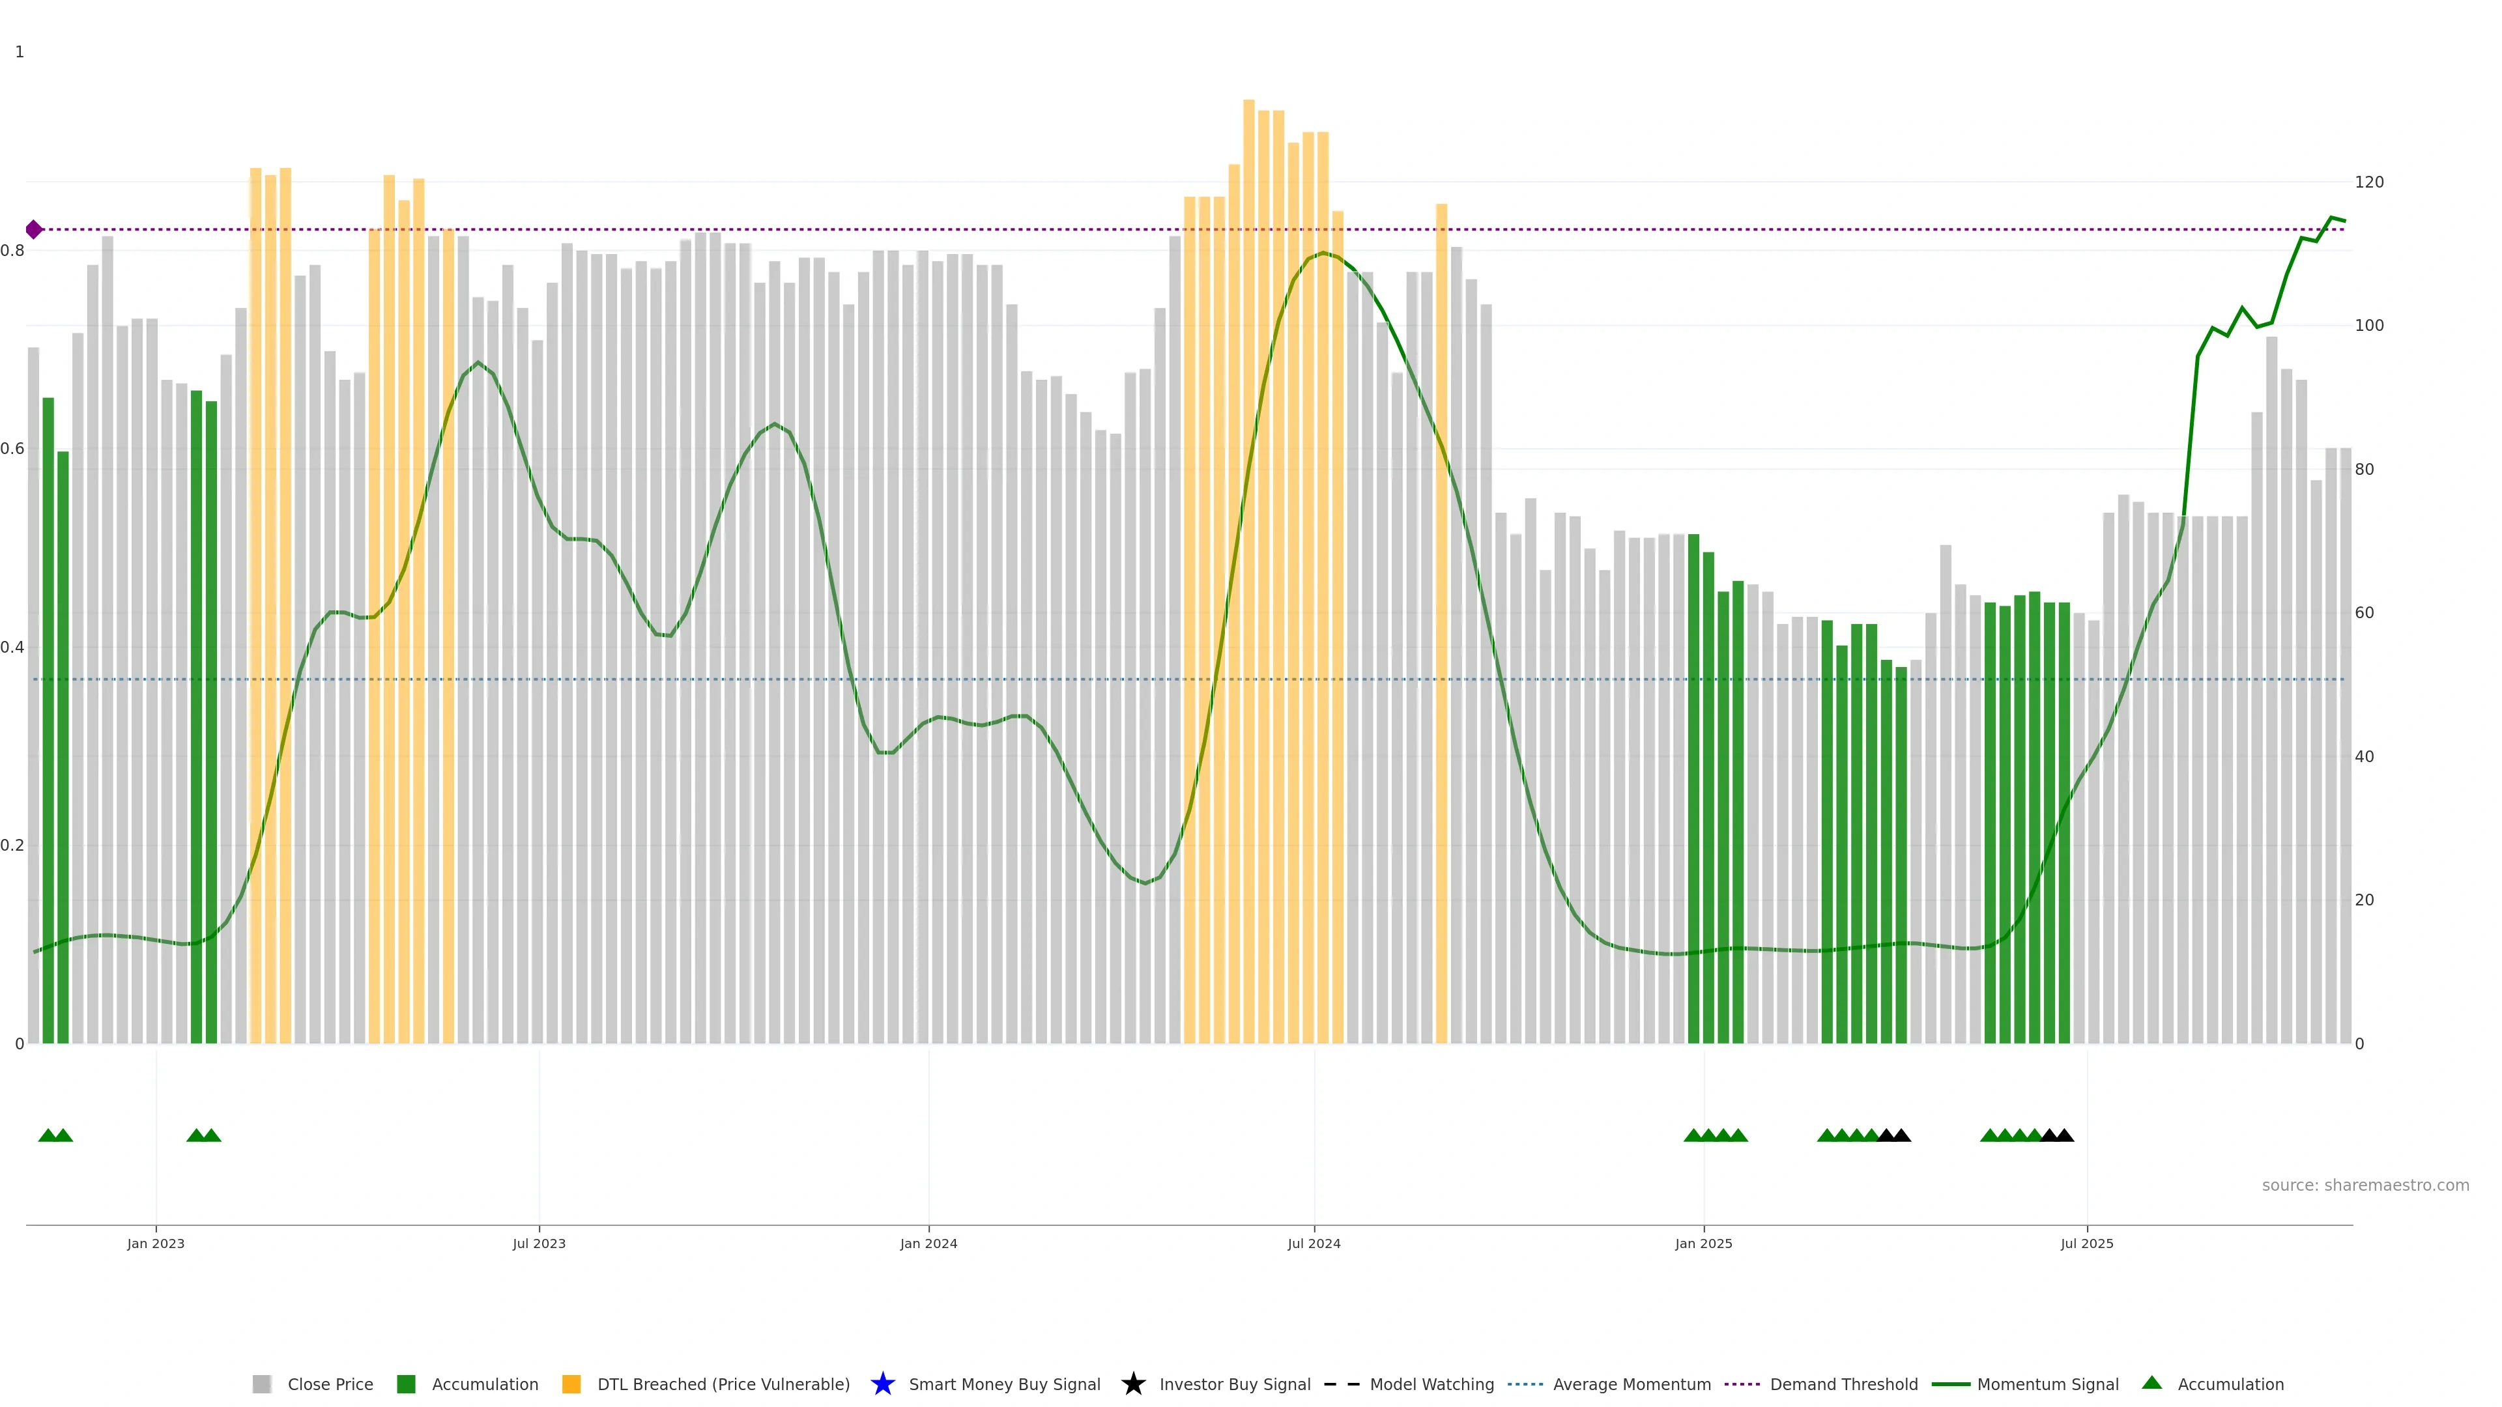
Task: Click the Jan 2023 axis label
Action: point(156,1243)
